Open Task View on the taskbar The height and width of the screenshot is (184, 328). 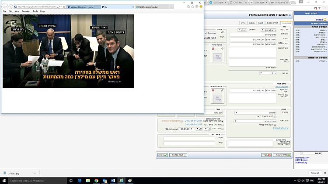tap(71, 181)
